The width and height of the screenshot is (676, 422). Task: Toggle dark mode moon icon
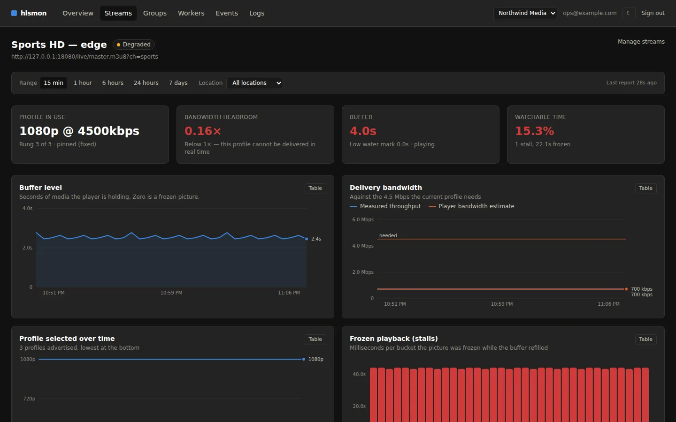point(629,13)
